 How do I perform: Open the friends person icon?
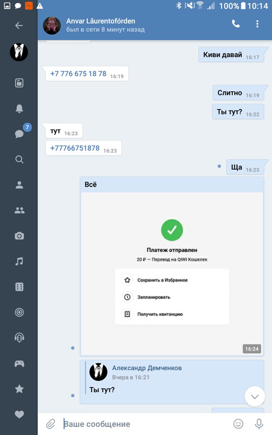pyautogui.click(x=19, y=185)
